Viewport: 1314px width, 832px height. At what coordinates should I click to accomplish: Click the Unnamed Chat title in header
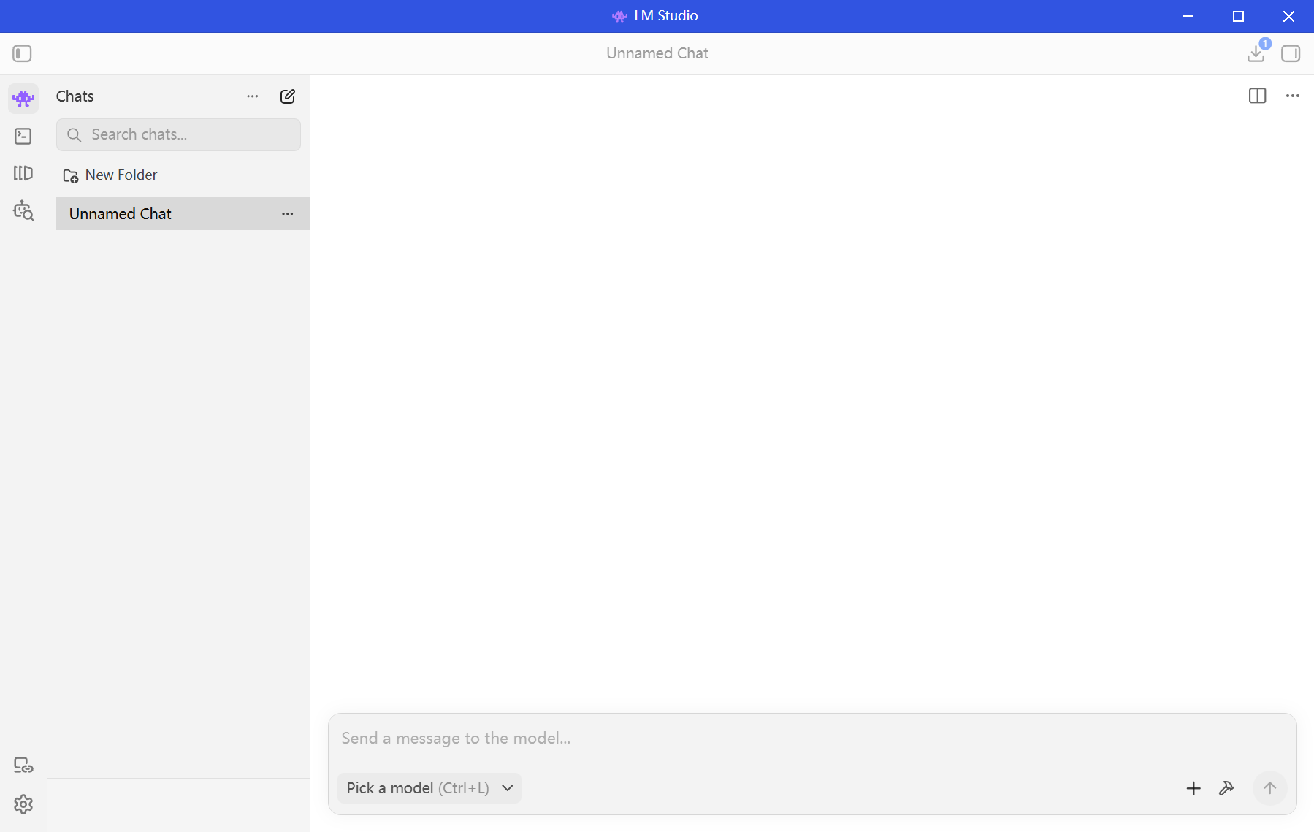[x=657, y=53]
